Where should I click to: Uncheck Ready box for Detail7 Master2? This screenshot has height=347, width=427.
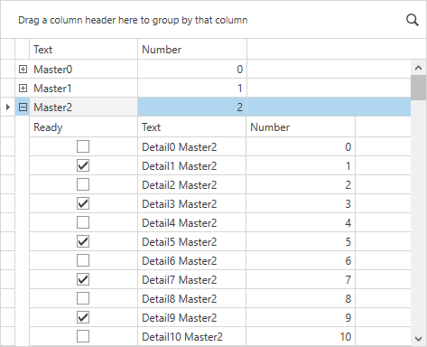[83, 279]
